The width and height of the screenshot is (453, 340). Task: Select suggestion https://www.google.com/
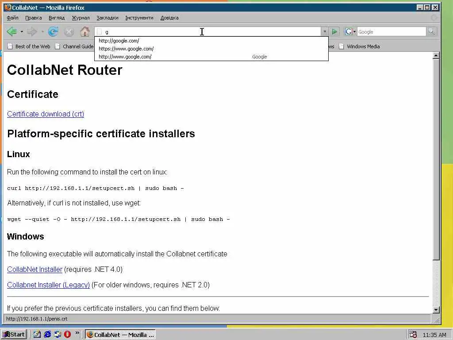[211, 49]
